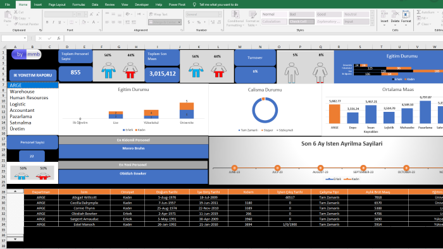
Task: Click the formula bar Enter checkmark icon
Action: tap(49, 38)
